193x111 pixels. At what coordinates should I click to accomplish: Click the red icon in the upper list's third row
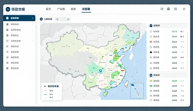151,42
